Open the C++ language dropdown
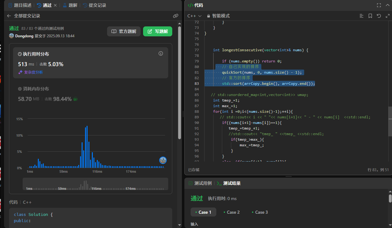Screen dimensions: 392x228 pos(195,16)
